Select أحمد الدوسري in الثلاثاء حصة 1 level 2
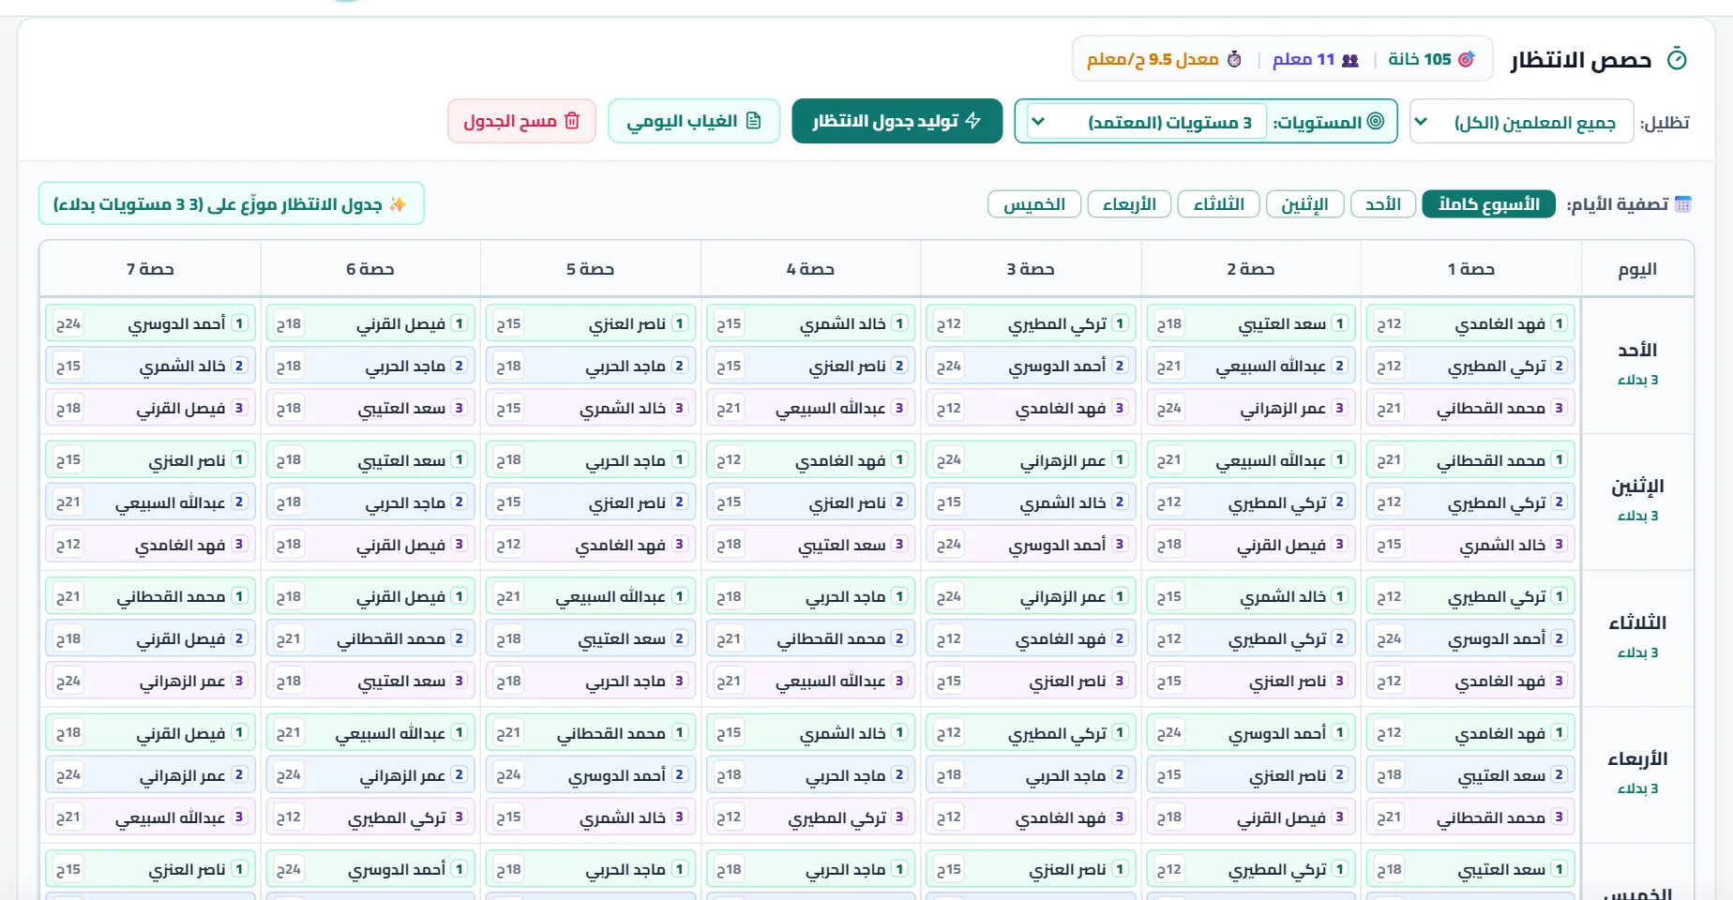 click(x=1471, y=638)
